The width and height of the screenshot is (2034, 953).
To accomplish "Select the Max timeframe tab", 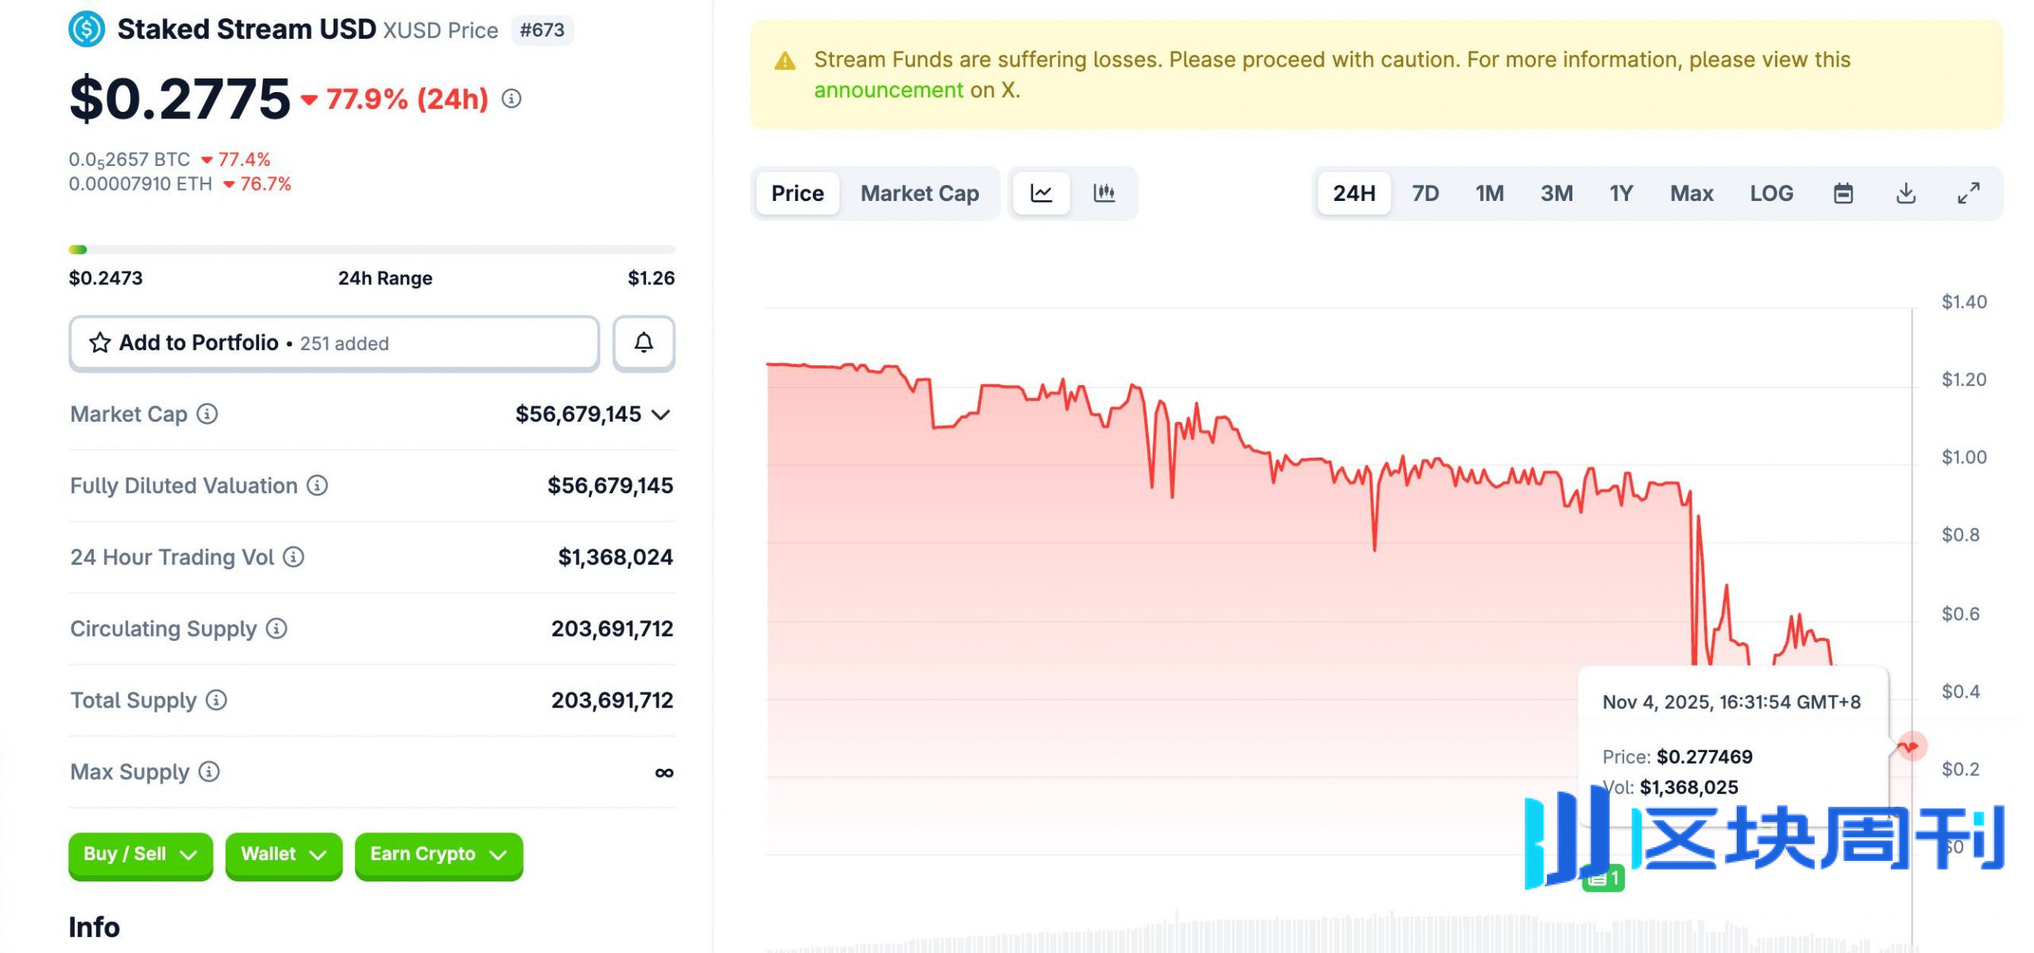I will tap(1691, 193).
